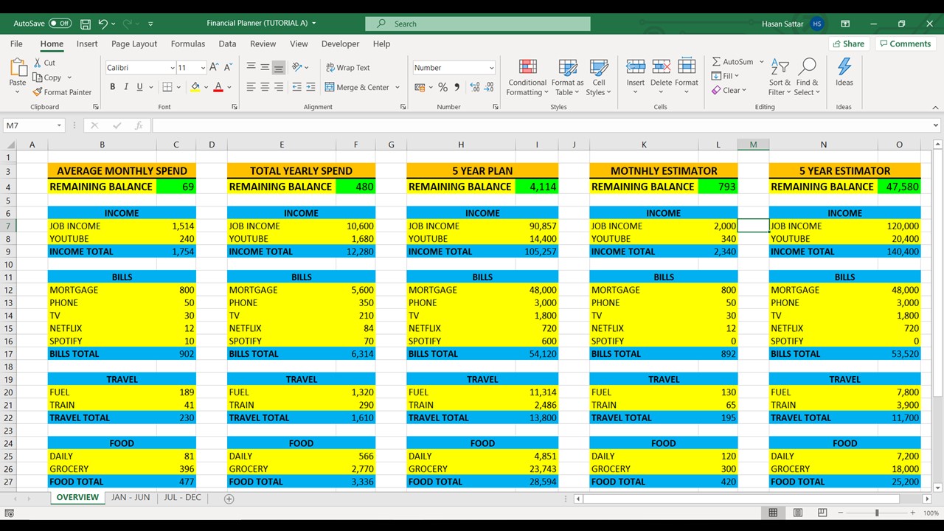The height and width of the screenshot is (531, 944).
Task: Open the Formulas ribbon tab
Action: point(188,44)
